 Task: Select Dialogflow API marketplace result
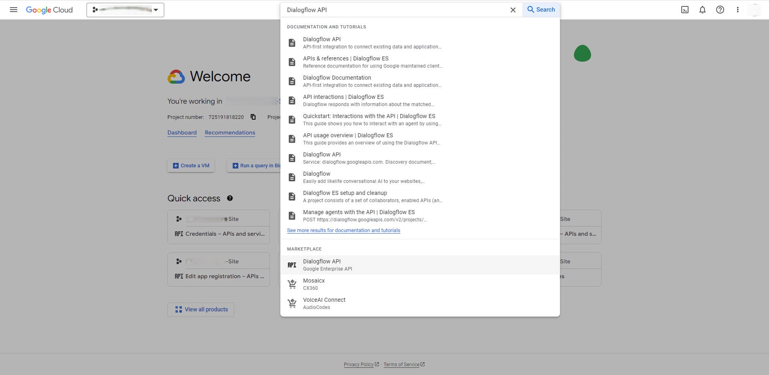click(x=322, y=265)
